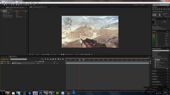
Task: Switch to the Render Queue tab
Action: click(4, 57)
